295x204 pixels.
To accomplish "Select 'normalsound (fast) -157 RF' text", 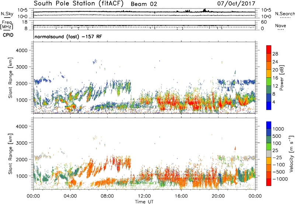I will (x=68, y=36).
